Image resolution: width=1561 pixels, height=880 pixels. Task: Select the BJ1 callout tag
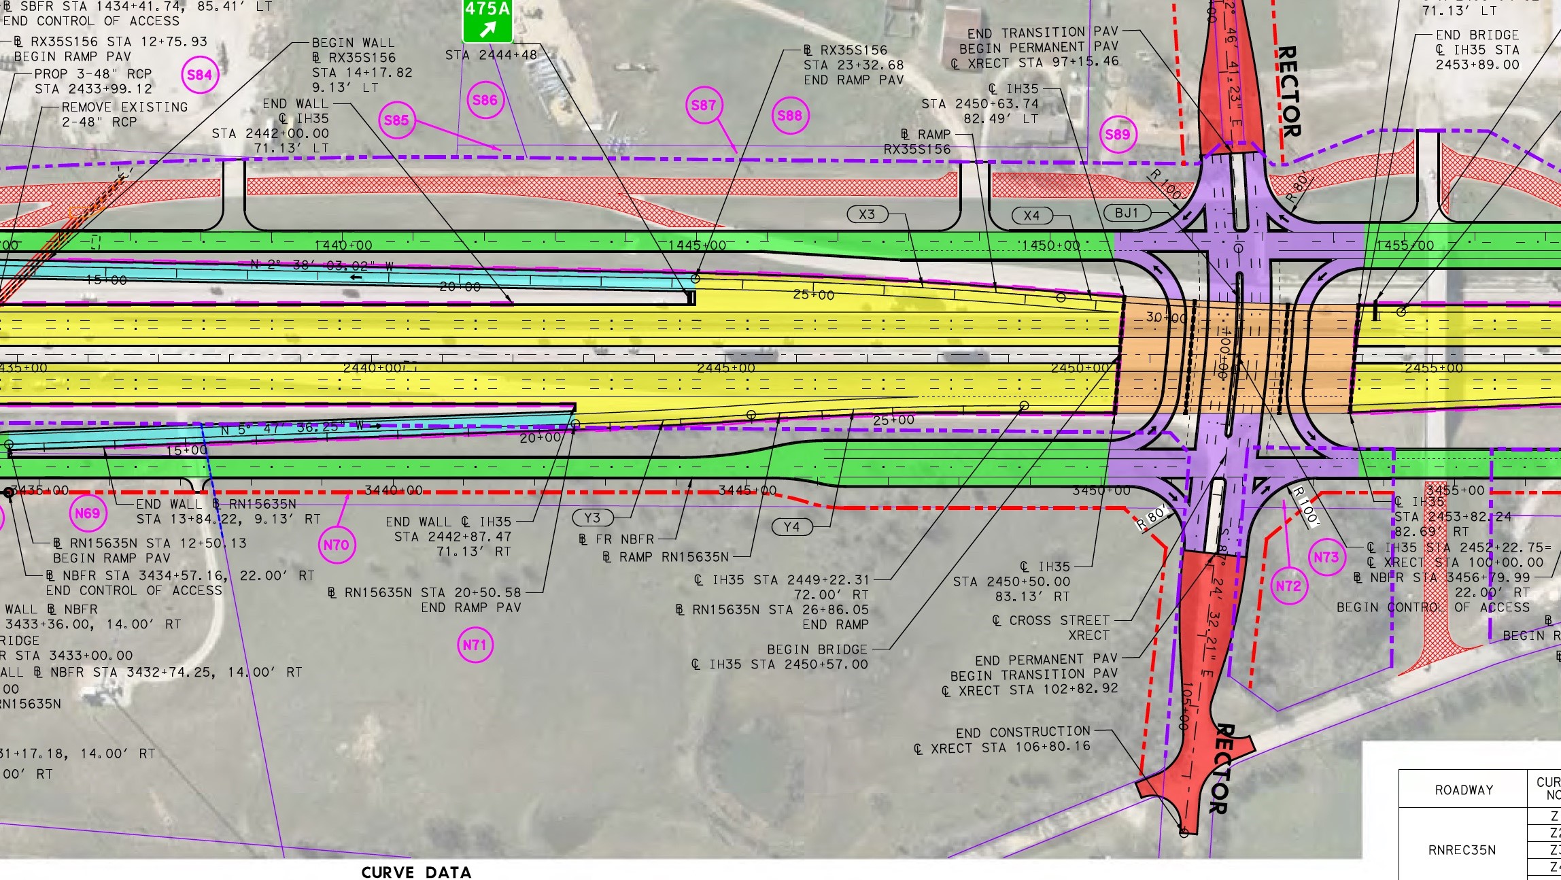[1127, 214]
